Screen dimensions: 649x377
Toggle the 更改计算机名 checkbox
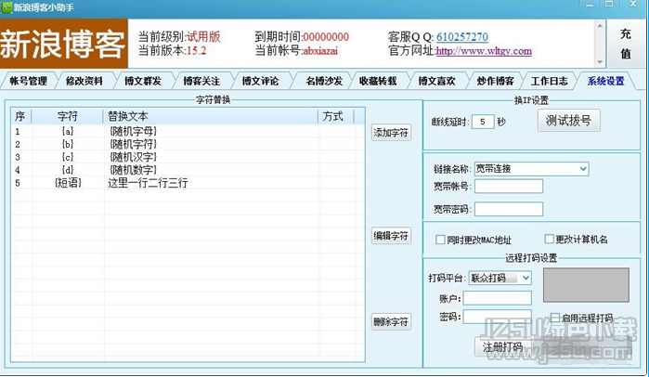(550, 239)
